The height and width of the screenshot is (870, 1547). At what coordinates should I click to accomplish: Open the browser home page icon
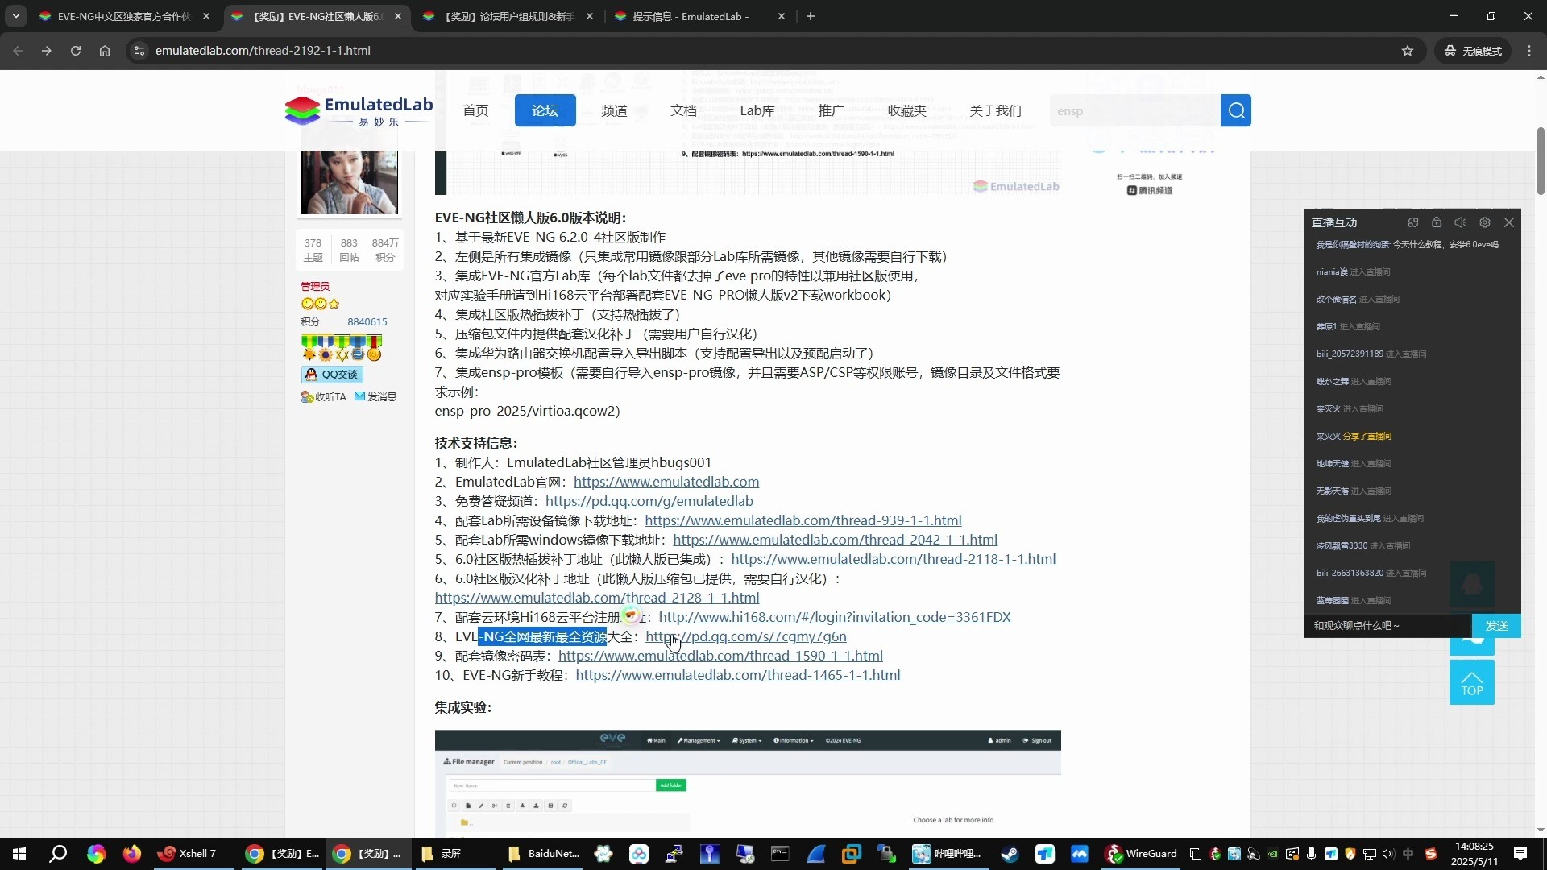[x=105, y=51]
